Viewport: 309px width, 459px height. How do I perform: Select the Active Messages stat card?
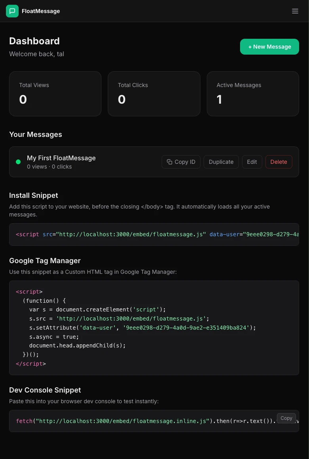(253, 93)
